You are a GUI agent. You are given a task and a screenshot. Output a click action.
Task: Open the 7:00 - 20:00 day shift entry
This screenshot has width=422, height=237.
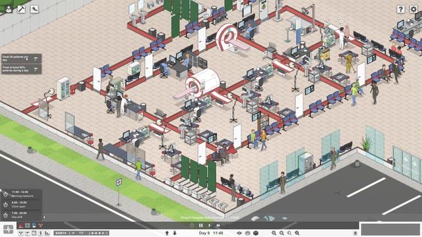tap(22, 215)
